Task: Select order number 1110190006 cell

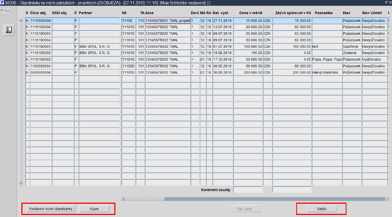Action: (x=41, y=27)
